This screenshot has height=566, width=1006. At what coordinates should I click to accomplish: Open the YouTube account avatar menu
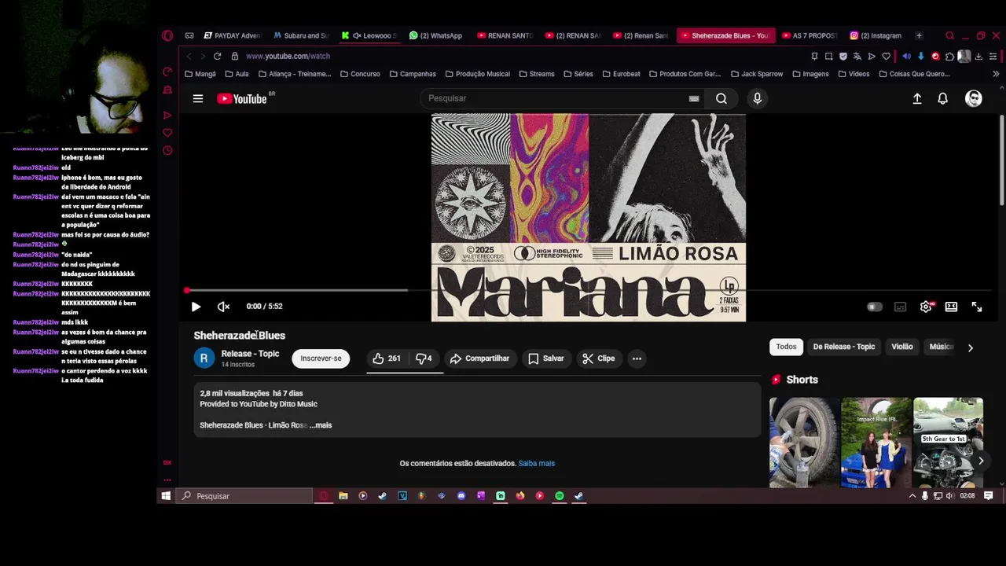973,98
